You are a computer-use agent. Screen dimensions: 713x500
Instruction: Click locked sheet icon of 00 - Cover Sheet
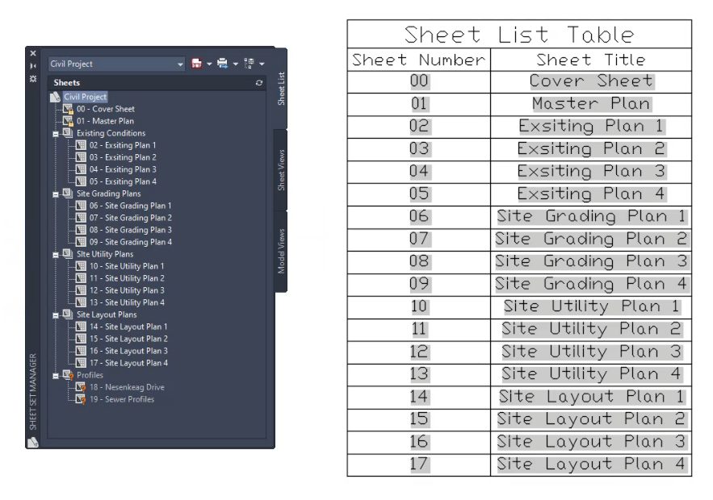[x=68, y=109]
